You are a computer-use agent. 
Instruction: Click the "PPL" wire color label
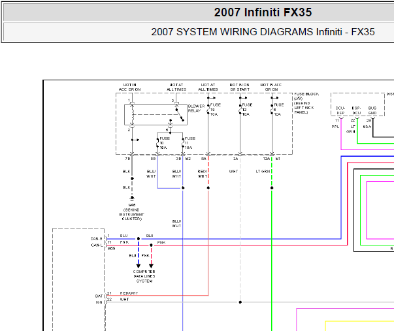point(335,127)
